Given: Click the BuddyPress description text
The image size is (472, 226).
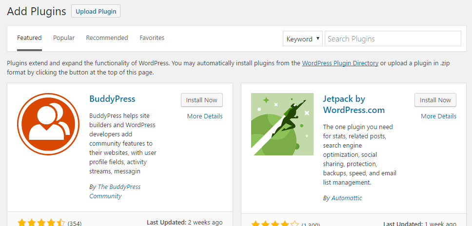Looking at the screenshot, I should (x=123, y=143).
